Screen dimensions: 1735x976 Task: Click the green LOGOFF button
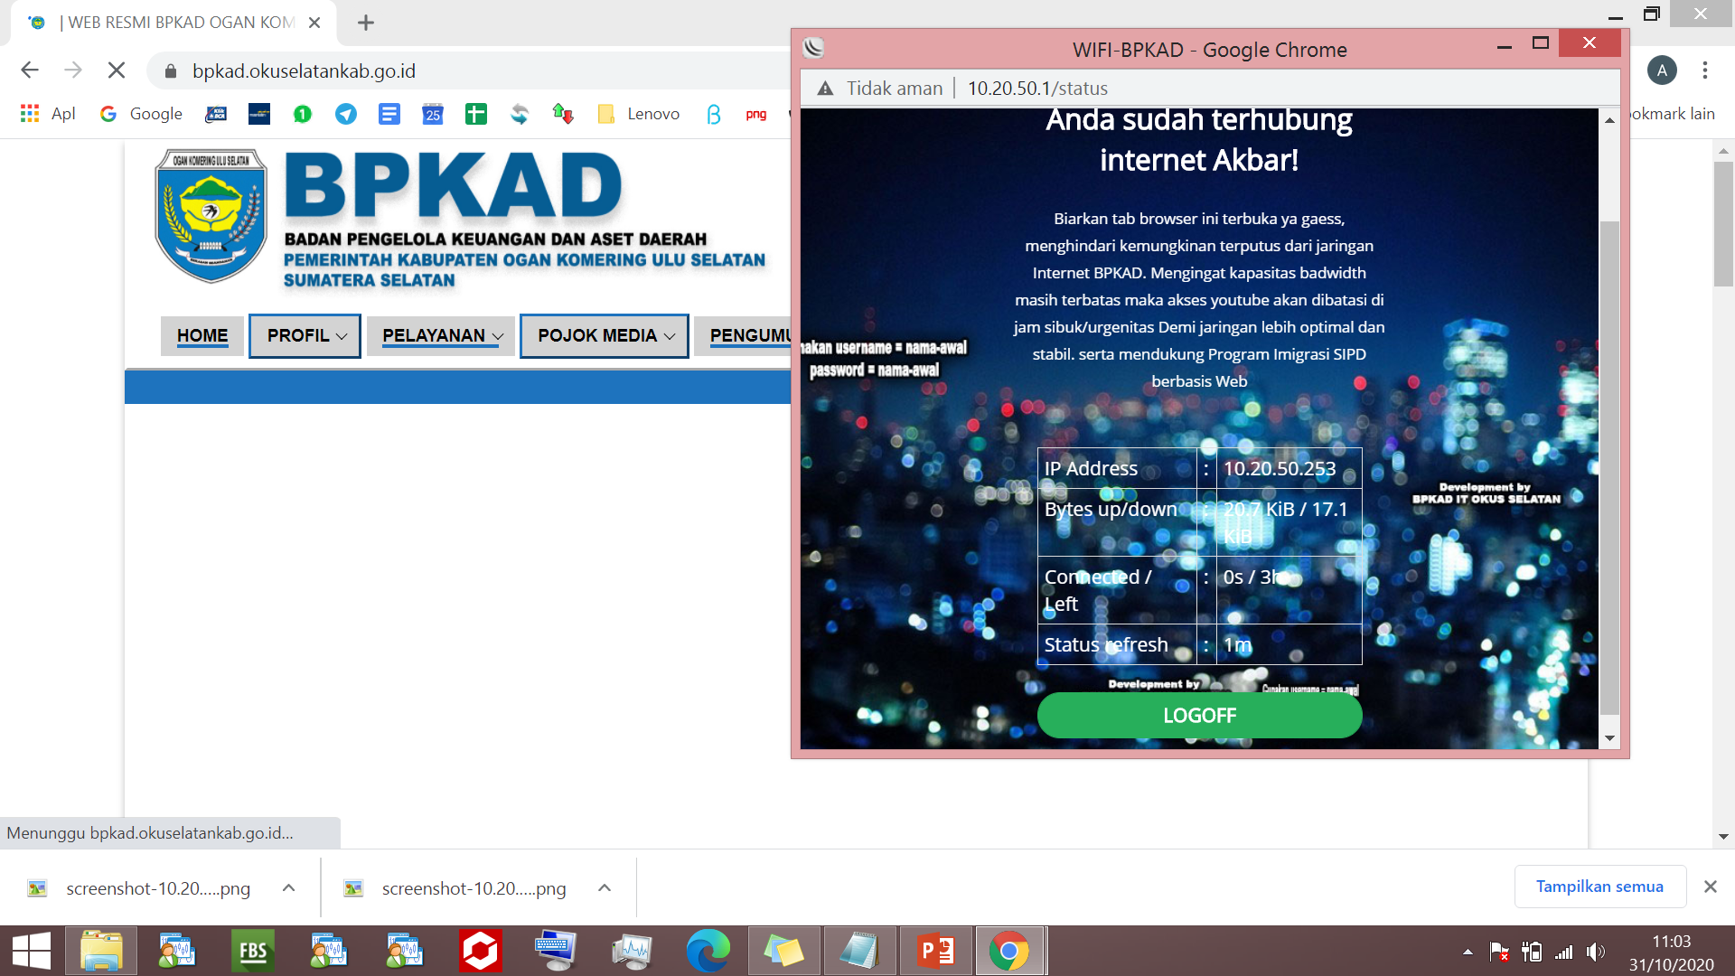tap(1199, 716)
